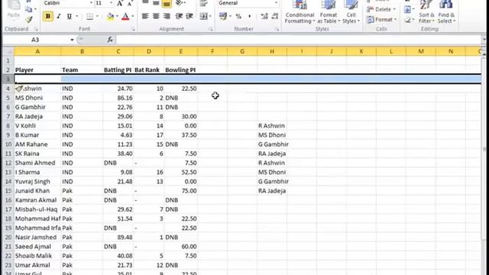
Task: Click the Increase Indent icon
Action: [189, 16]
